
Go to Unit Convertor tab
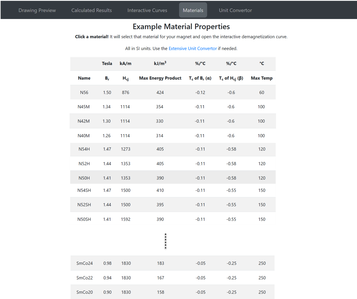(x=235, y=10)
